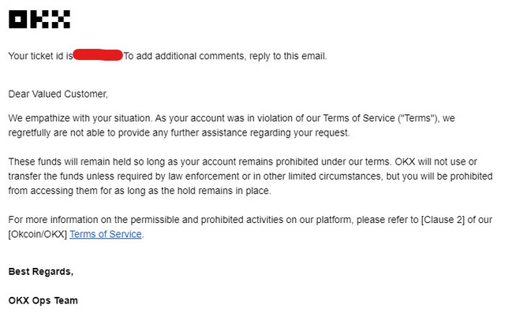Viewport: 505px width, 312px height.
Task: Click the "[Okcoin/OKX]" bracketed text
Action: click(x=38, y=234)
